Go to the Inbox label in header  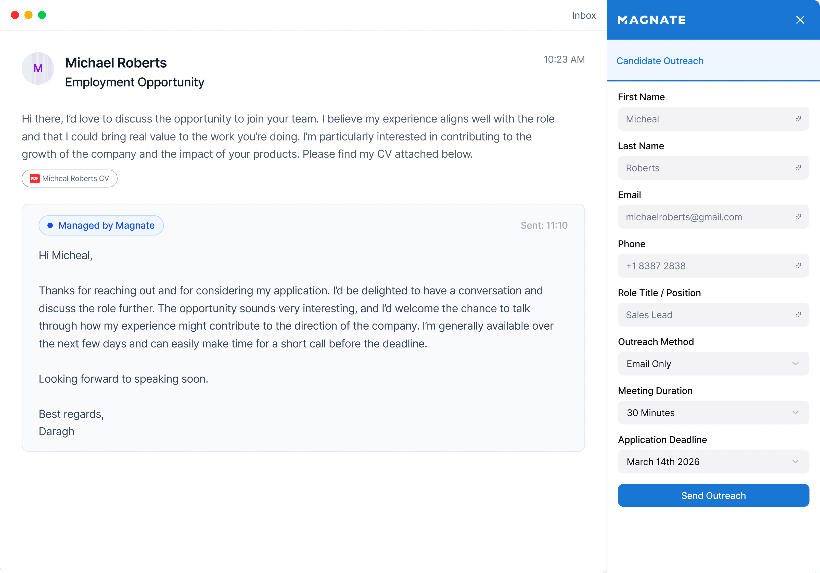pyautogui.click(x=584, y=15)
